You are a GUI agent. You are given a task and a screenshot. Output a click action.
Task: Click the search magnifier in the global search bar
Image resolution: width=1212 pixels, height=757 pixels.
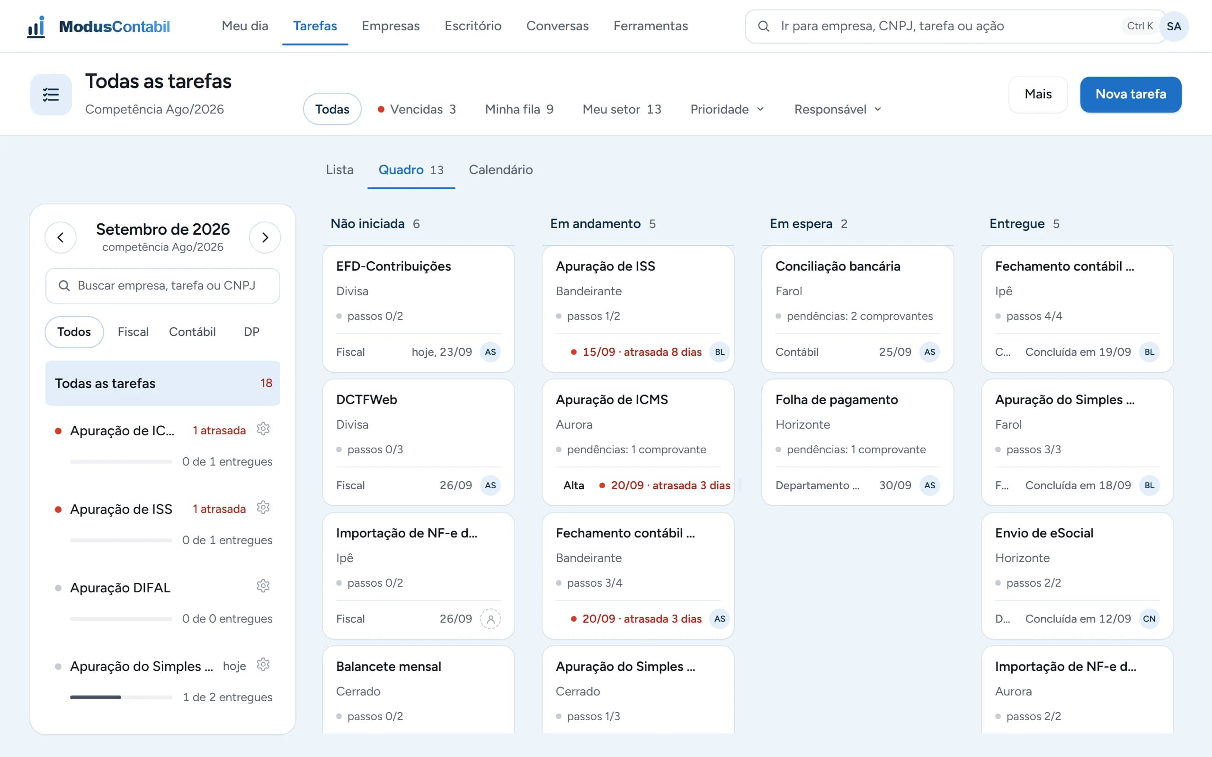coord(763,26)
